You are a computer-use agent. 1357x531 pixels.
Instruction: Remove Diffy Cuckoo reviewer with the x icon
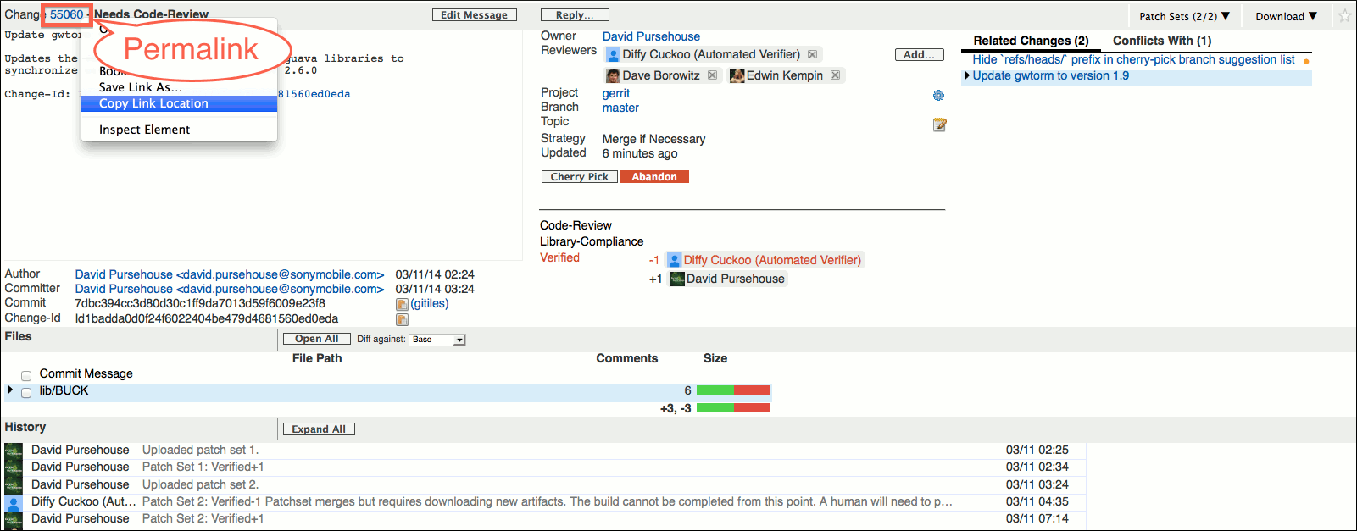(x=811, y=53)
